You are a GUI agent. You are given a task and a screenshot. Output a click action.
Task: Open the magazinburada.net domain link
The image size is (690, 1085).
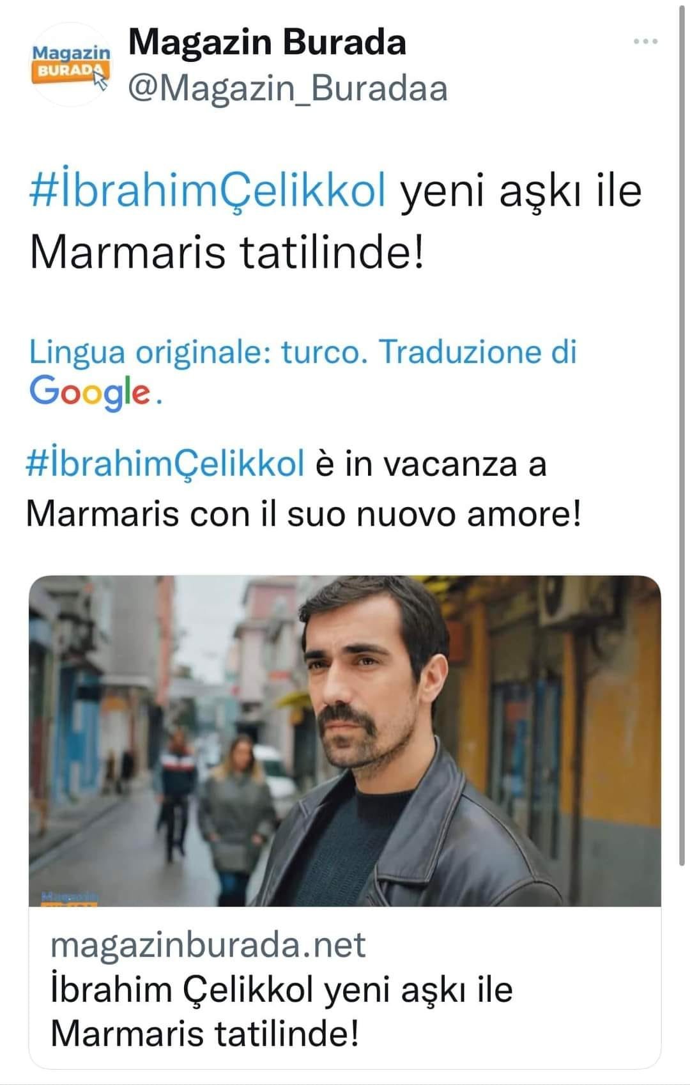point(208,944)
